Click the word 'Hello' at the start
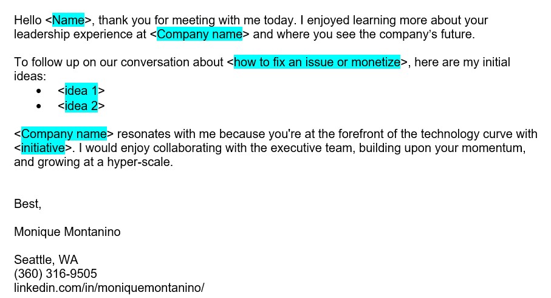 (x=28, y=20)
